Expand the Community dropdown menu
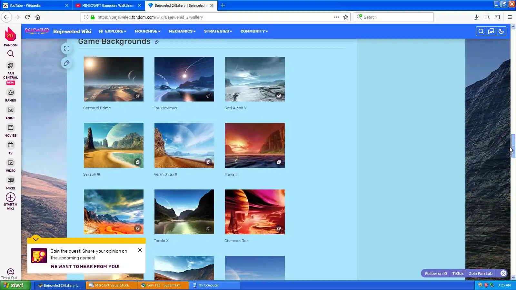The width and height of the screenshot is (516, 290). point(254,31)
